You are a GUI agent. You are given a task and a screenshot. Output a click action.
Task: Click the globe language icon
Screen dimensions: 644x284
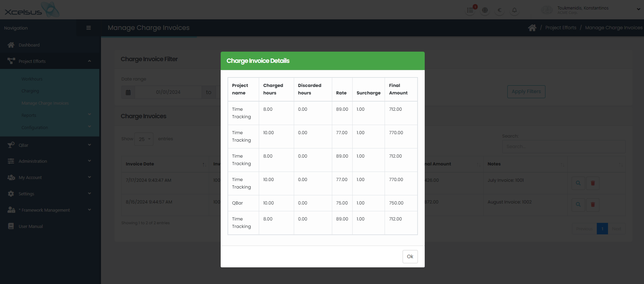[485, 10]
